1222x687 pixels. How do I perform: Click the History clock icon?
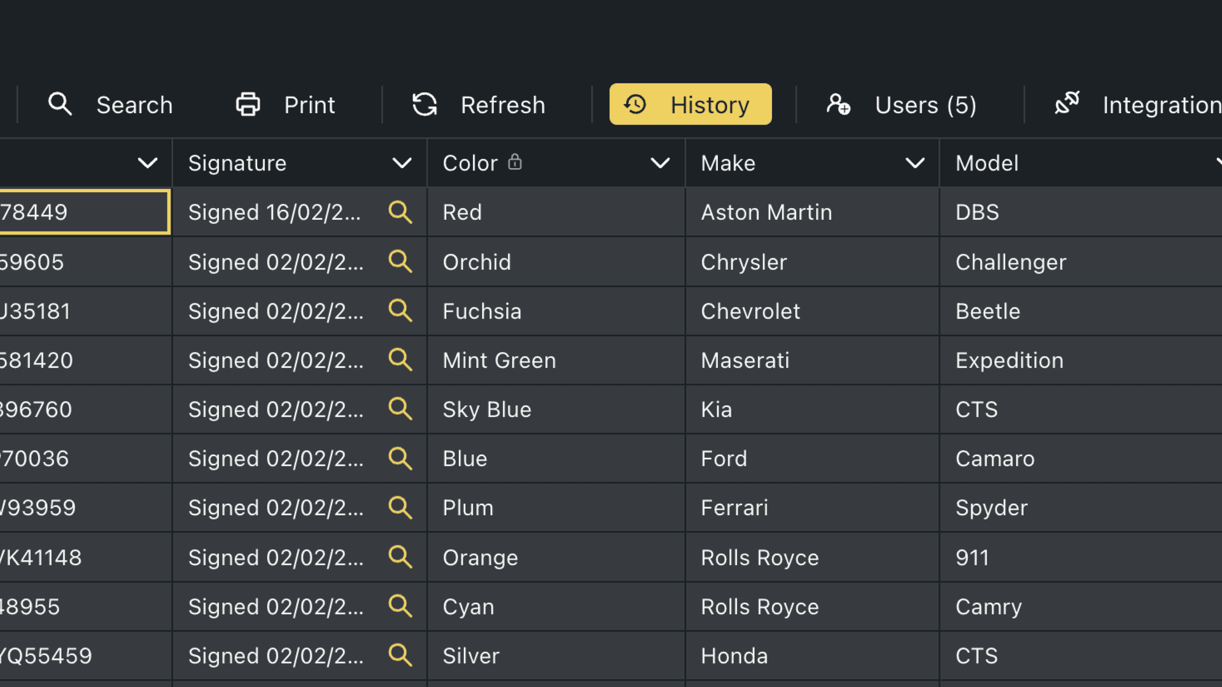point(634,104)
